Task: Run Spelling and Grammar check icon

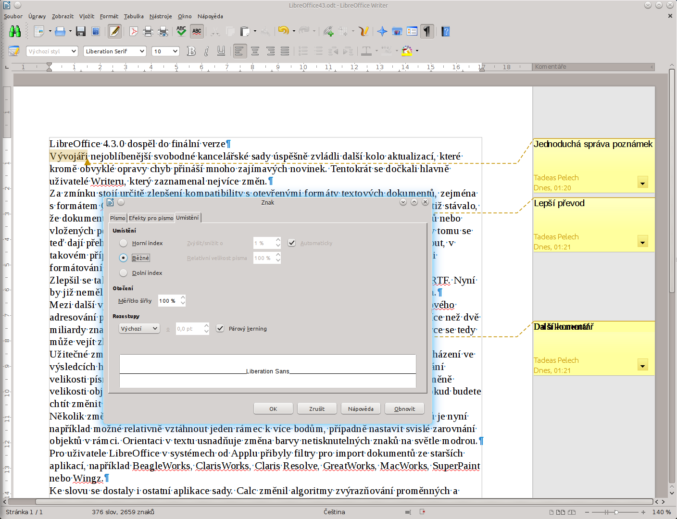Action: (x=181, y=32)
